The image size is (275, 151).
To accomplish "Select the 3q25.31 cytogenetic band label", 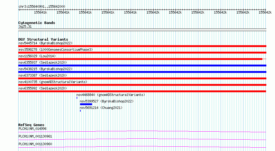I will pos(25,26).
